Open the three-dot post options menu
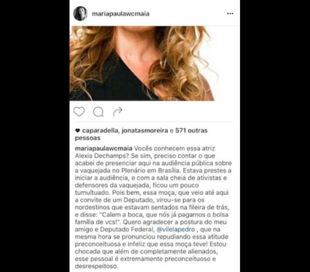 (230, 13)
